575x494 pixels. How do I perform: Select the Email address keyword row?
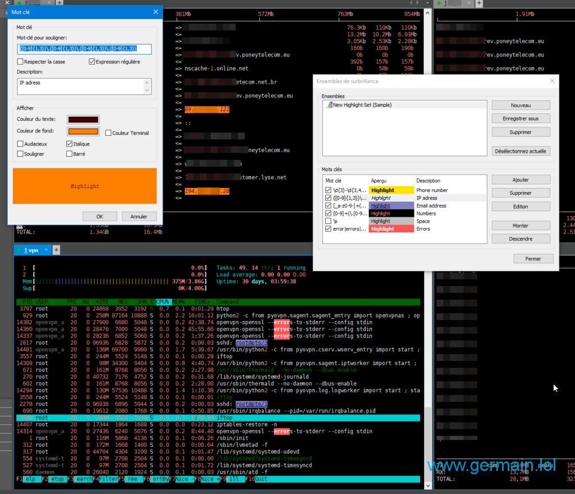pyautogui.click(x=431, y=205)
